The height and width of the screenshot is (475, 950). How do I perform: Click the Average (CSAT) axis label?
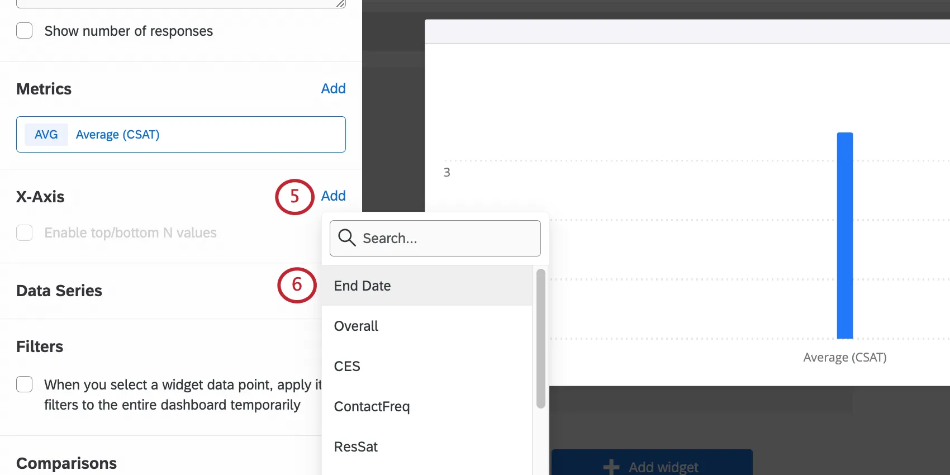(x=844, y=357)
